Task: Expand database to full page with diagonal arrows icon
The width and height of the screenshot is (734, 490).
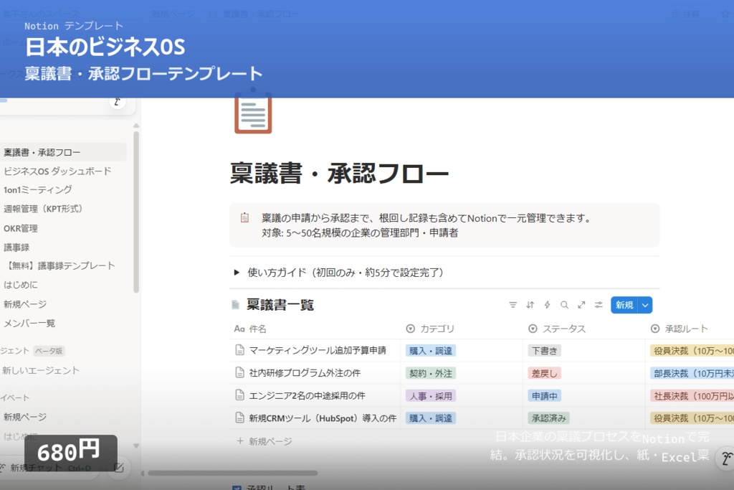Action: coord(581,305)
